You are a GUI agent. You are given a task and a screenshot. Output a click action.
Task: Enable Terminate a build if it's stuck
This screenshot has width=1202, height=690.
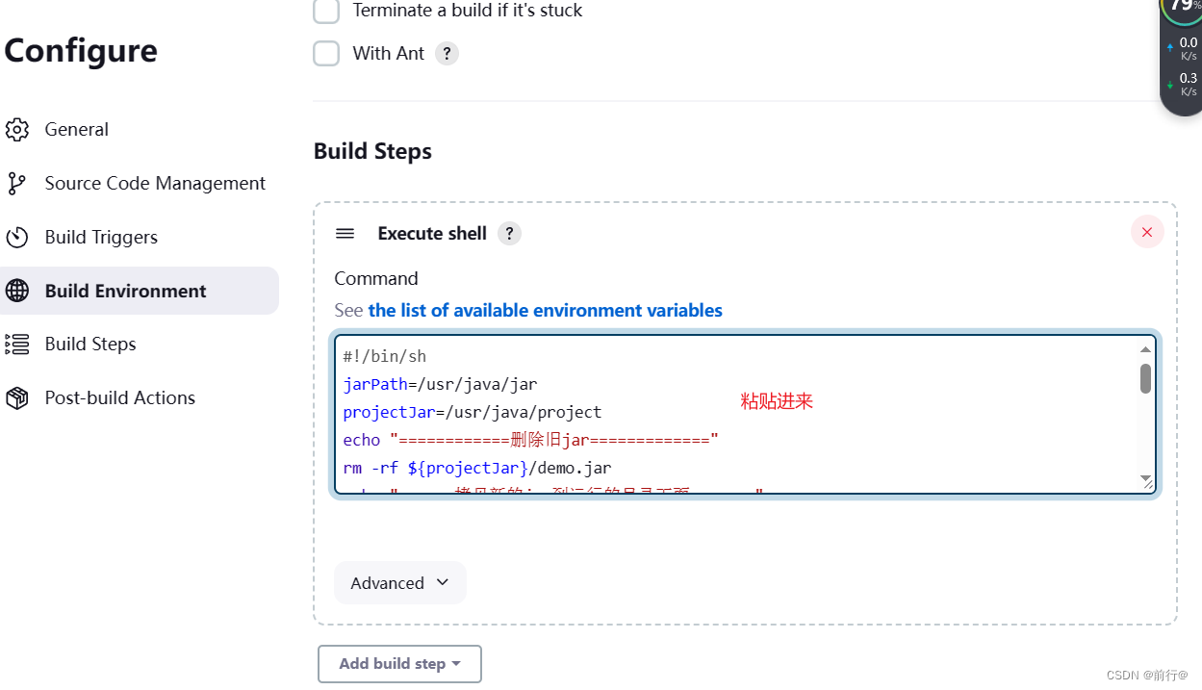326,11
